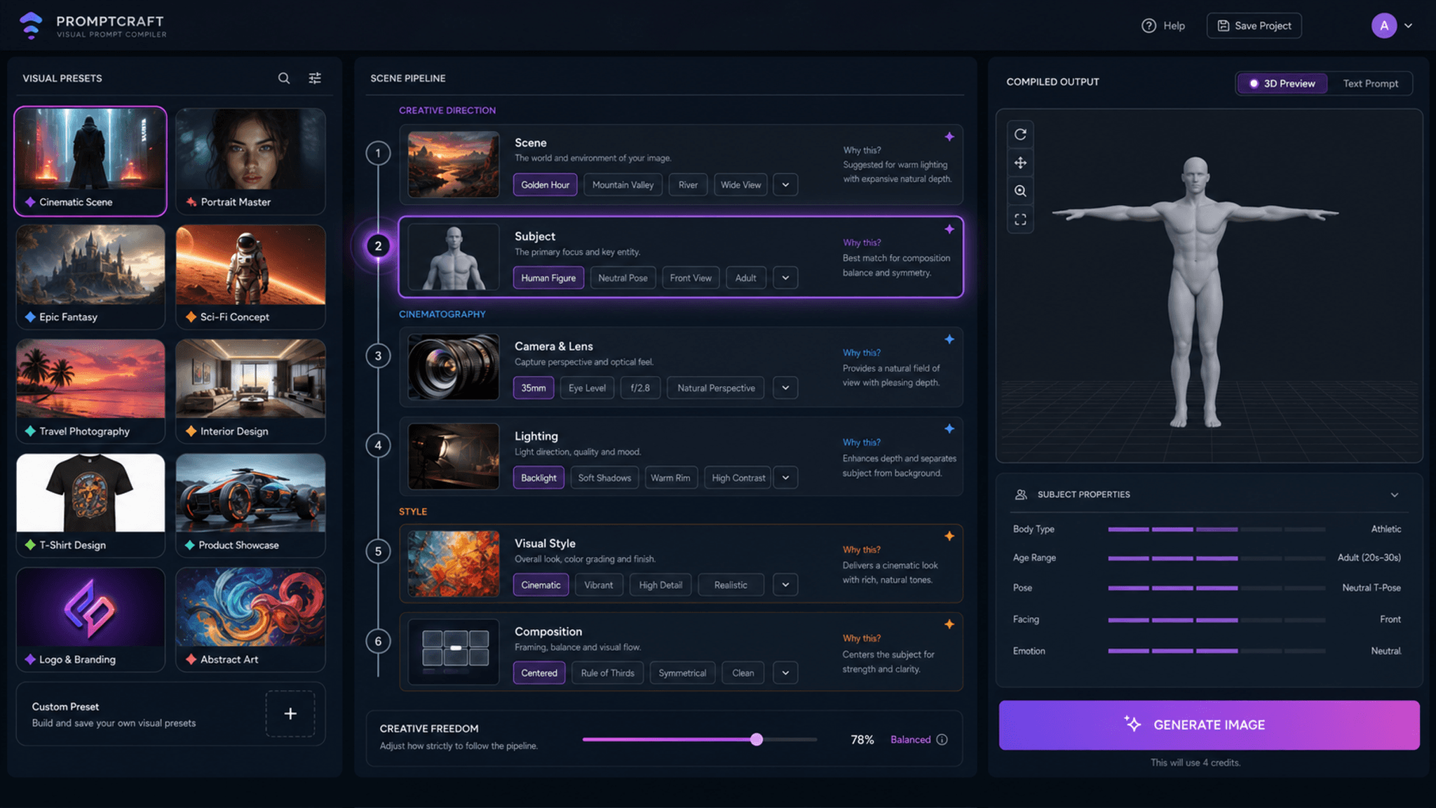This screenshot has height=808, width=1436.
Task: Toggle the Golden Hour scene tag
Action: [545, 184]
